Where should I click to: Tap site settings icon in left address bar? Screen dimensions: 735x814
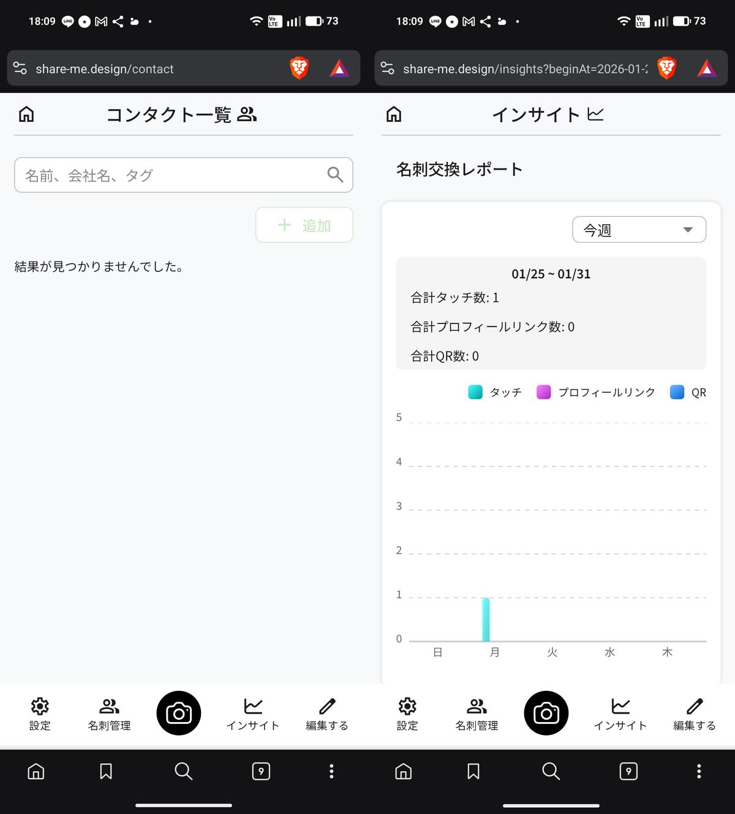pyautogui.click(x=20, y=68)
